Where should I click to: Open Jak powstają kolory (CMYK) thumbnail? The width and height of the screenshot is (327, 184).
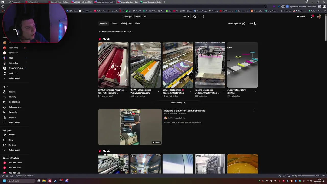tap(242, 65)
